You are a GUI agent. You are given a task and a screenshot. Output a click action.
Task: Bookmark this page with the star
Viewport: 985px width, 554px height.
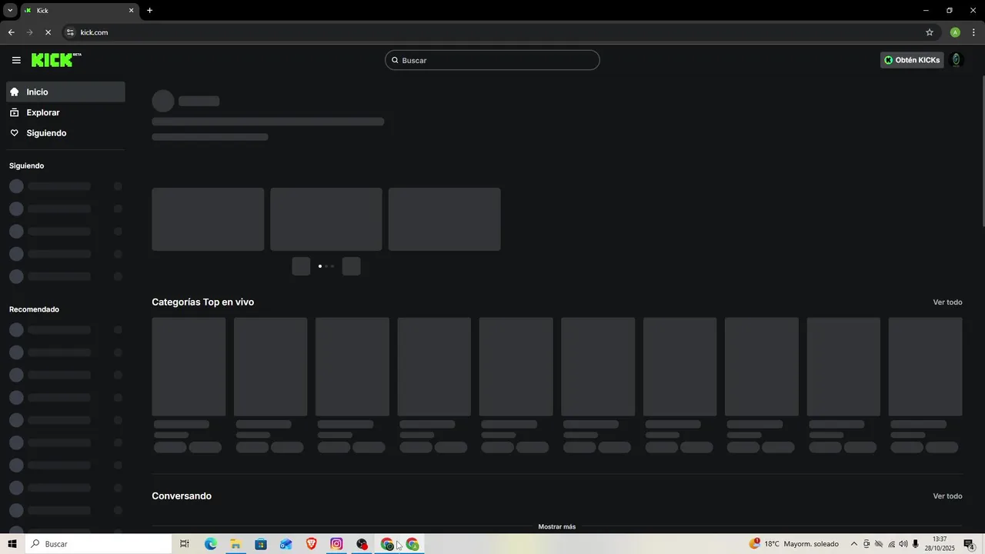click(x=930, y=32)
